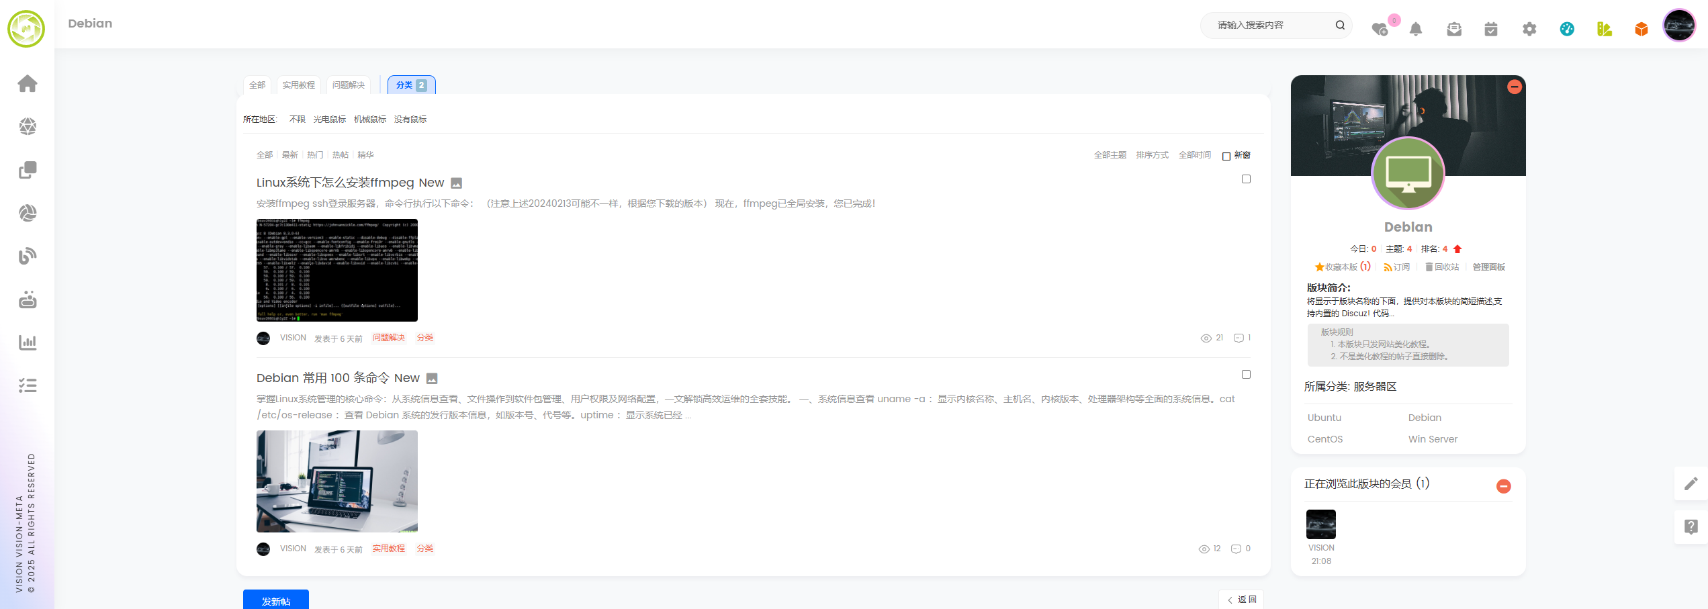Enable the 新窗 new window checkbox
This screenshot has height=609, width=1708.
coord(1226,156)
